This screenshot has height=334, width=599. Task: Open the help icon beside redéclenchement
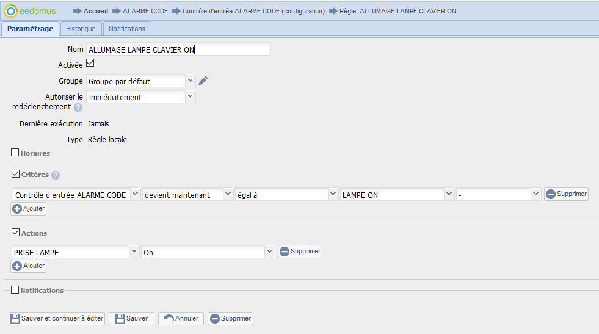click(78, 107)
